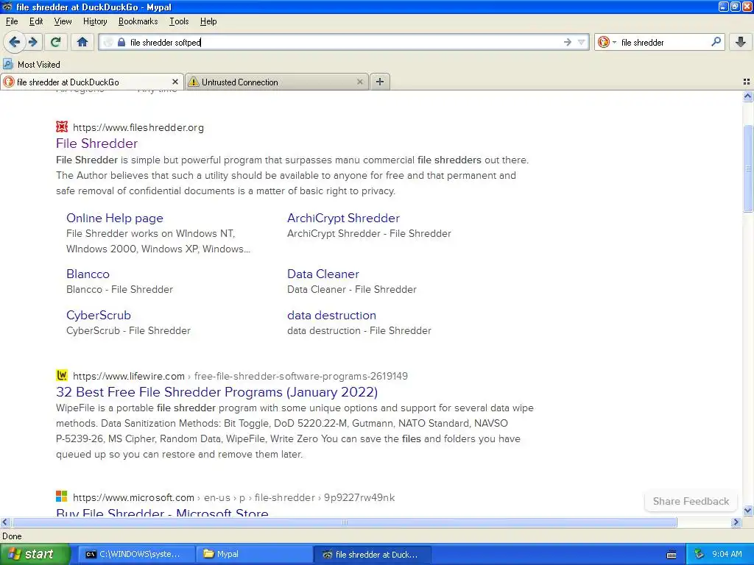Click the horizontal scrollbar left arrow

click(5, 522)
